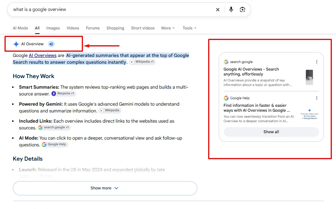This screenshot has width=336, height=209.
Task: Expand the Tools dropdown
Action: pos(189,28)
